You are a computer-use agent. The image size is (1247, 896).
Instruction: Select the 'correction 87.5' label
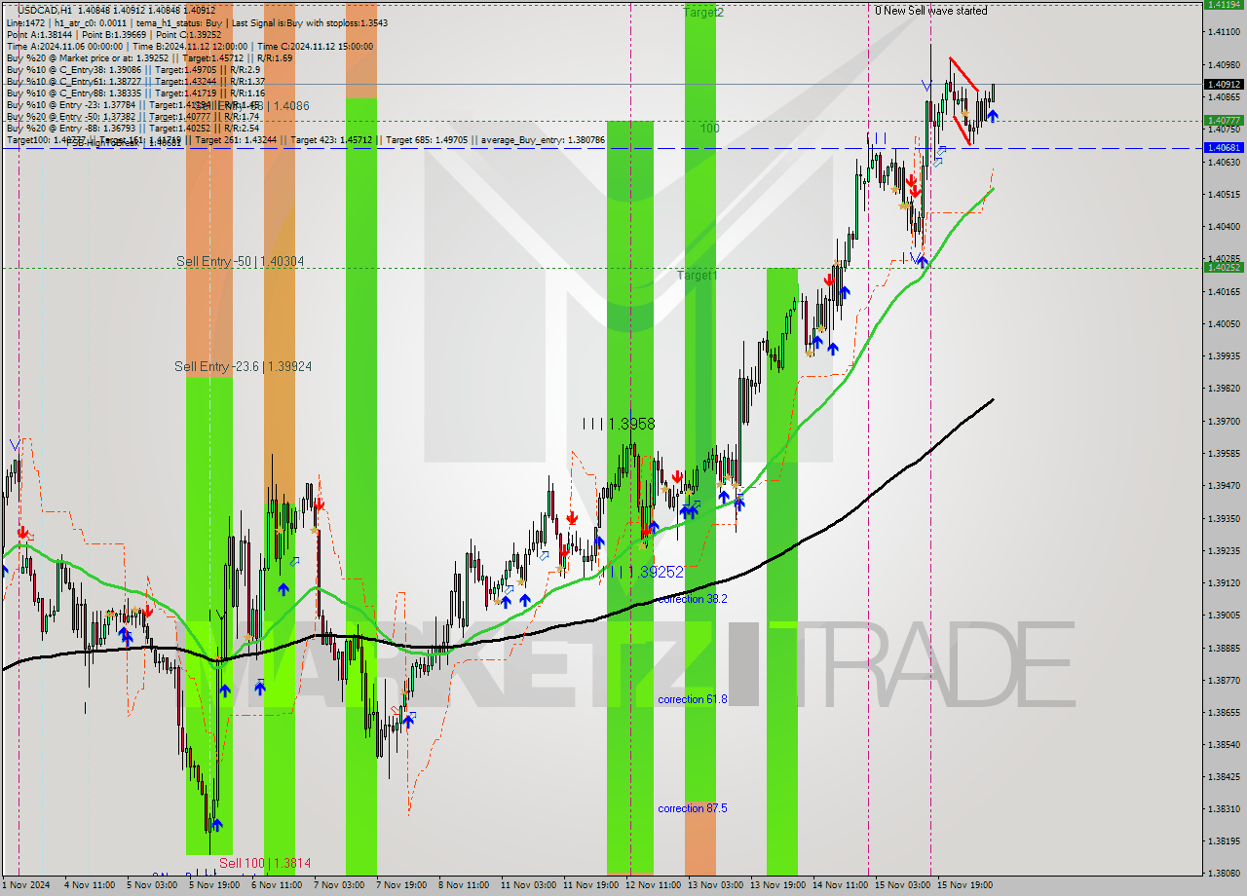click(x=692, y=808)
